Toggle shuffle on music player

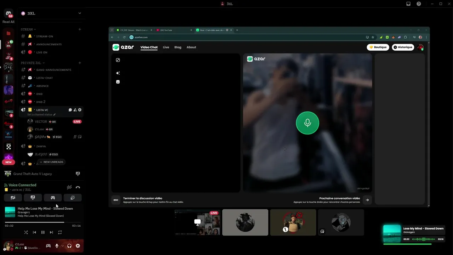(x=26, y=232)
